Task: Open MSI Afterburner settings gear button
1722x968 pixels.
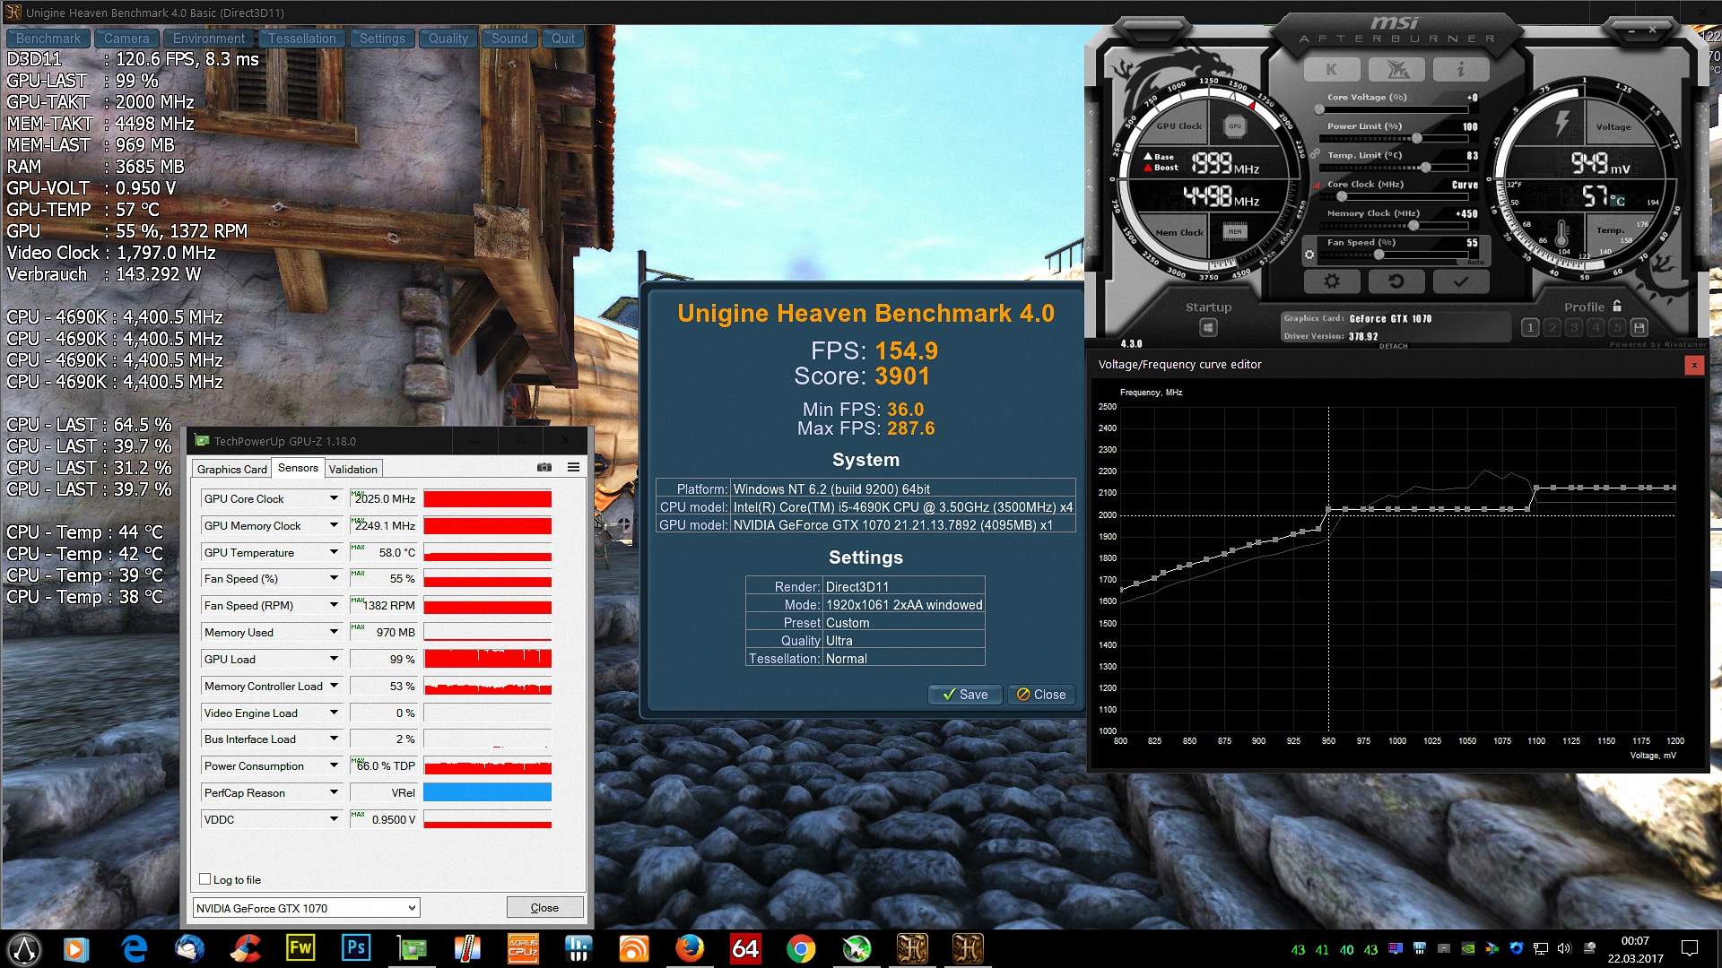Action: pyautogui.click(x=1332, y=281)
